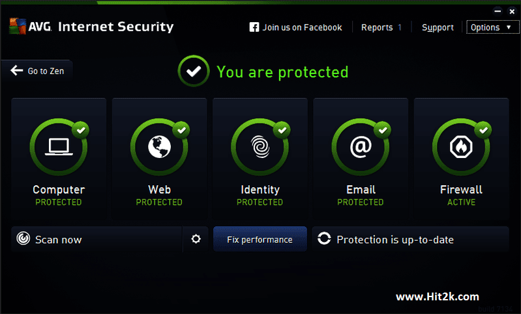The width and height of the screenshot is (521, 314).
Task: Open the Support menu item
Action: tap(438, 27)
